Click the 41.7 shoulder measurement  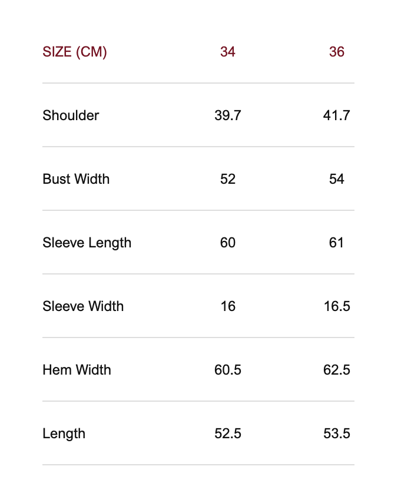pos(337,115)
